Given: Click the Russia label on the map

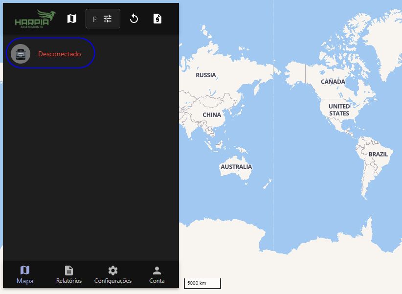Looking at the screenshot, I should point(205,75).
